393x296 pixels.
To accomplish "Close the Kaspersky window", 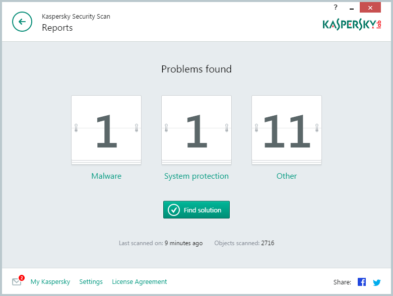I will coord(370,8).
